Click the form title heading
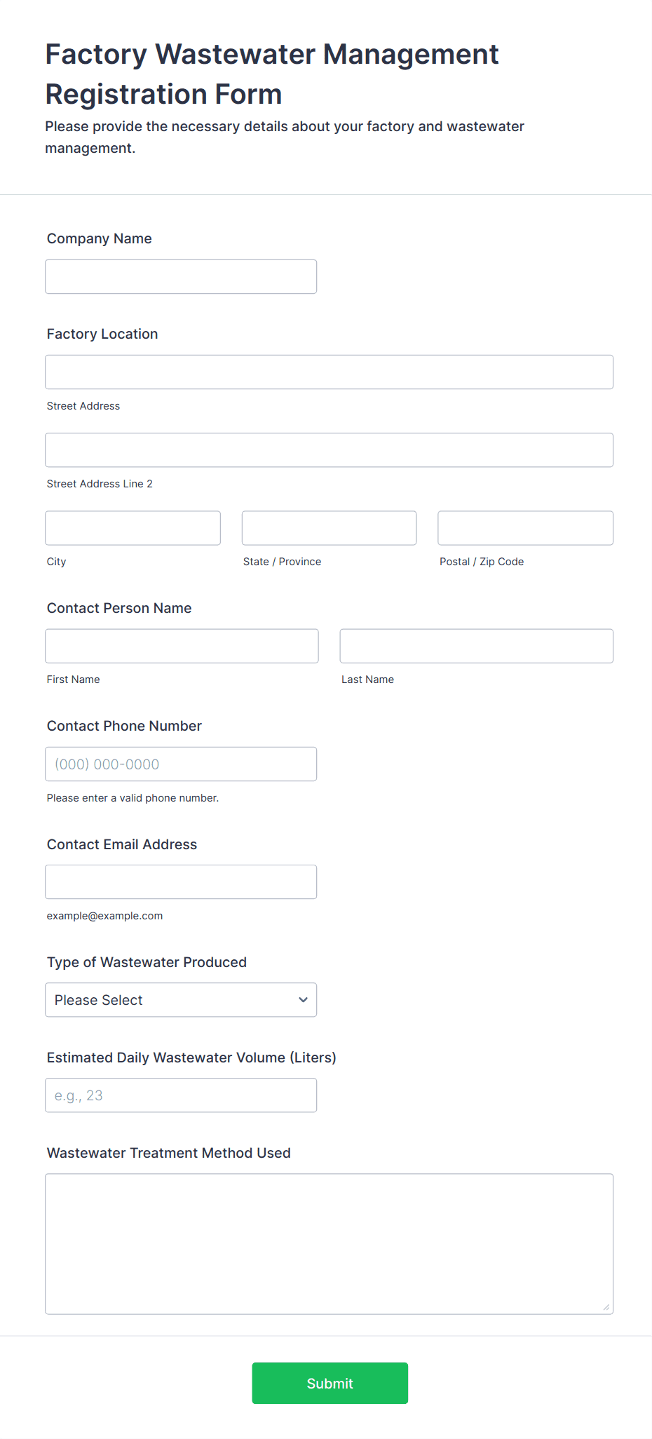 [272, 74]
